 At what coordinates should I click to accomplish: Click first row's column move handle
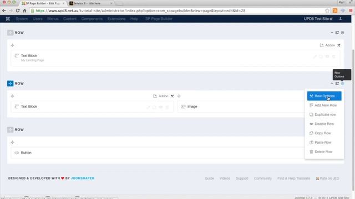(x=12, y=45)
